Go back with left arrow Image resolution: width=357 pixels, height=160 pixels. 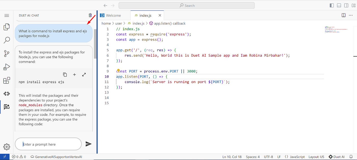106,5
